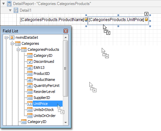Collapse the DetailReport band triangle
The width and height of the screenshot is (161, 131).
(4, 4)
